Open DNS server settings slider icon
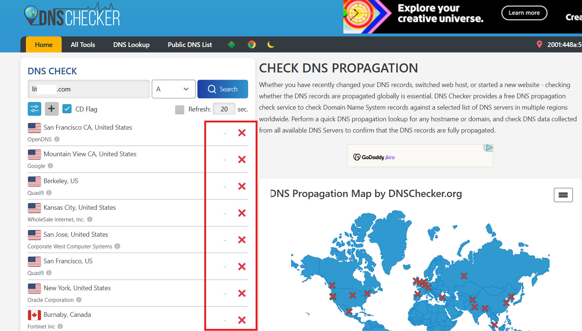 pos(34,109)
